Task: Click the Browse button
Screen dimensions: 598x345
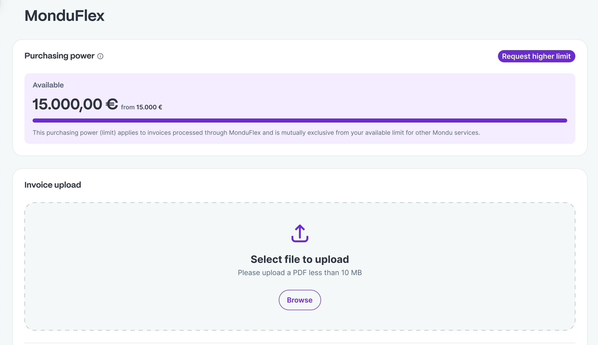Action: 300,300
